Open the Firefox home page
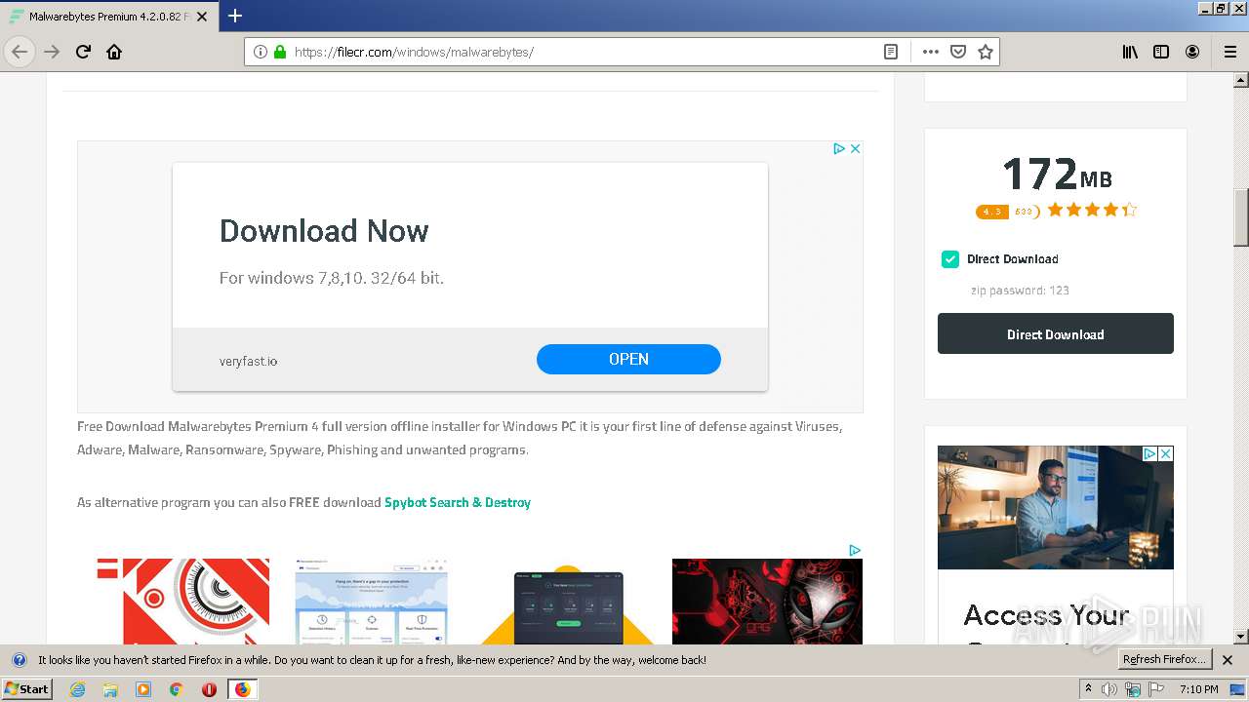 click(114, 52)
